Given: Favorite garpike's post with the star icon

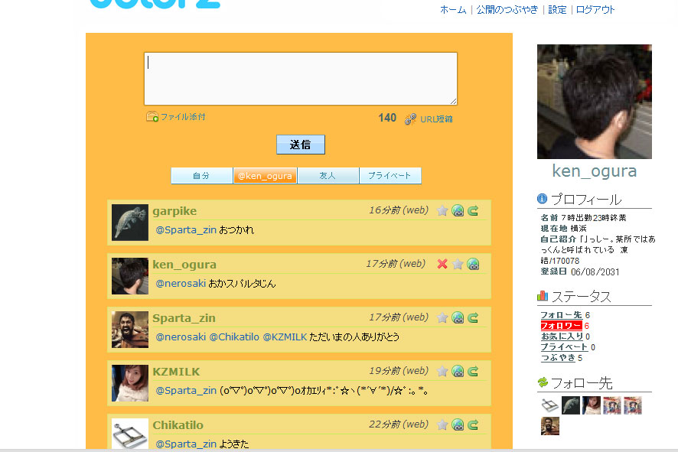Looking at the screenshot, I should 442,211.
